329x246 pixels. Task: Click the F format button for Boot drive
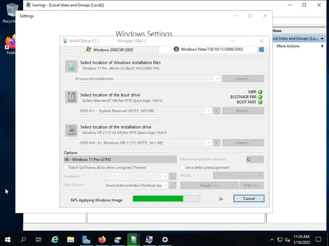point(217,111)
